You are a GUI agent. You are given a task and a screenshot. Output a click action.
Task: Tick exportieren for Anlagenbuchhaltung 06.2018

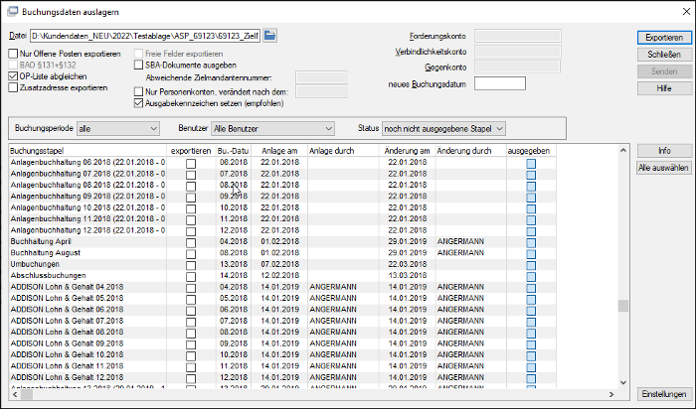[x=191, y=163]
